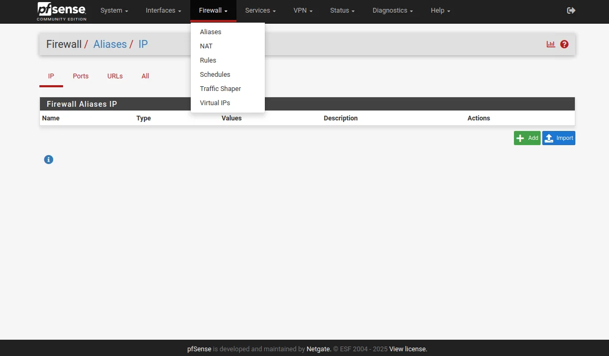This screenshot has width=609, height=356.
Task: Open the View license footer link
Action: point(408,349)
